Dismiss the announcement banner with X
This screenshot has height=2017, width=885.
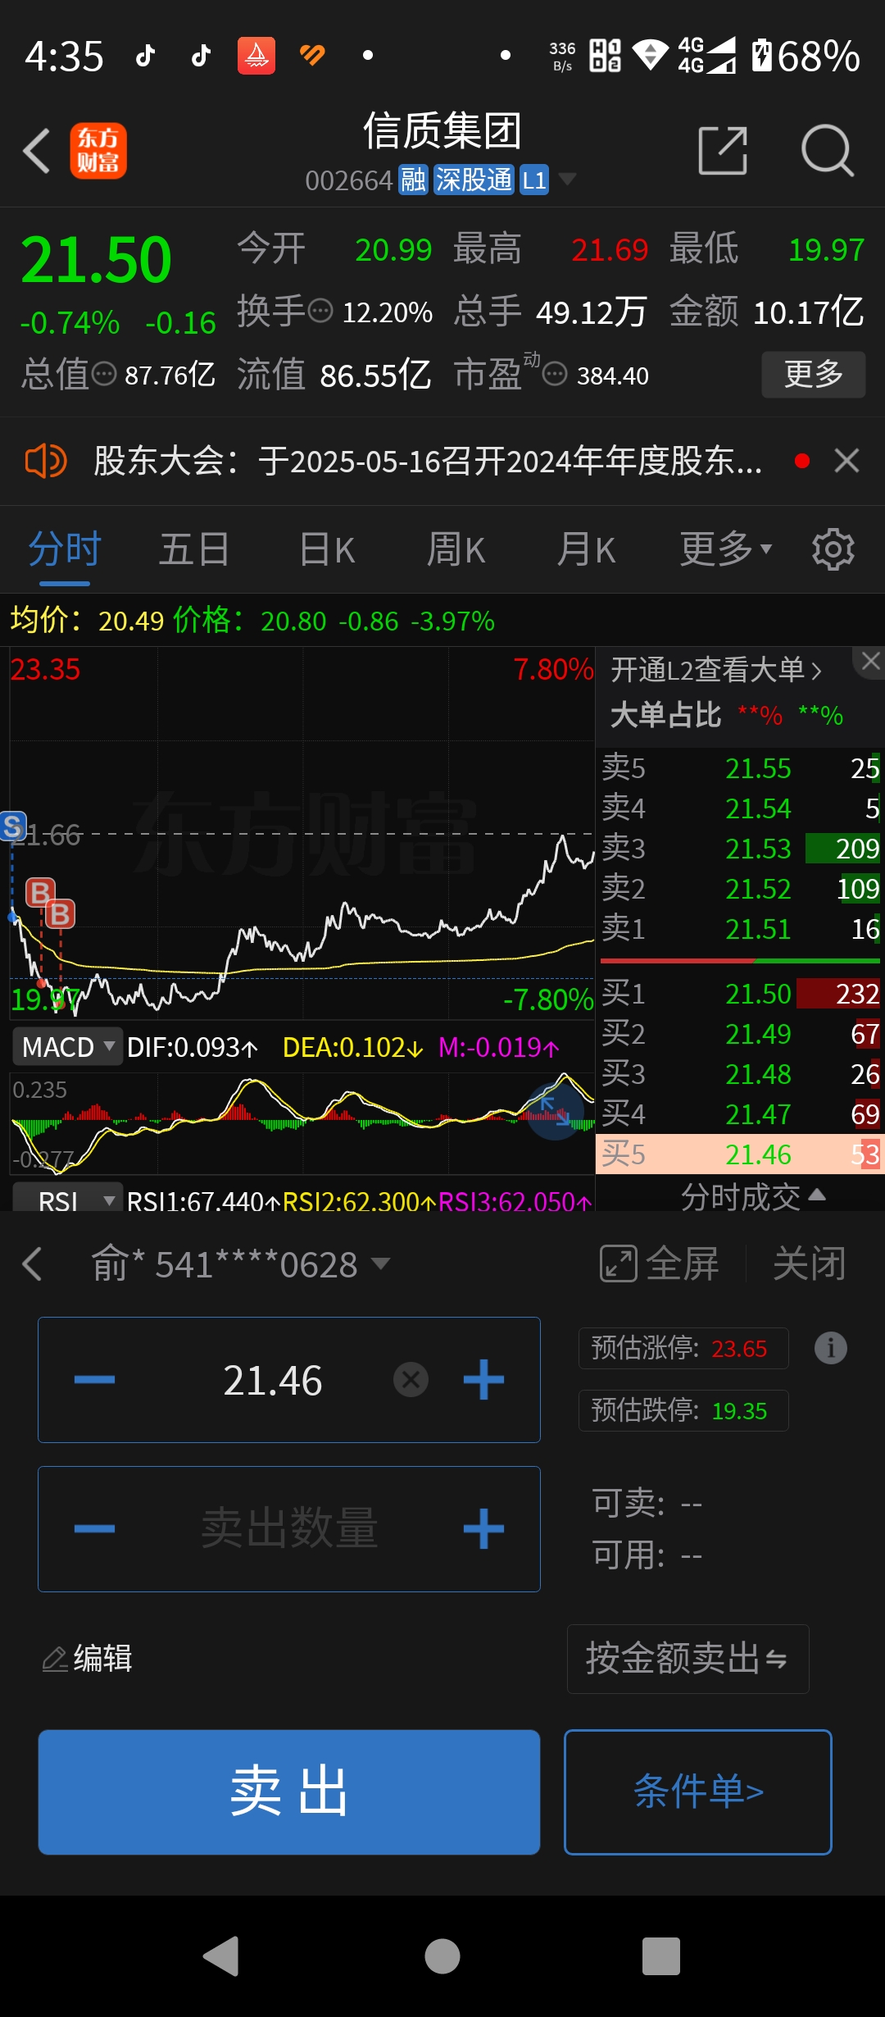[846, 461]
